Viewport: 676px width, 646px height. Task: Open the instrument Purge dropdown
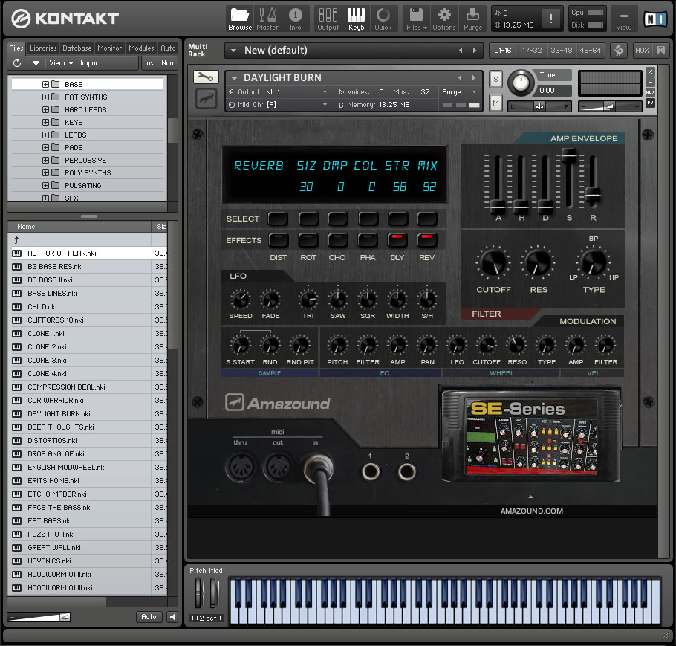460,92
